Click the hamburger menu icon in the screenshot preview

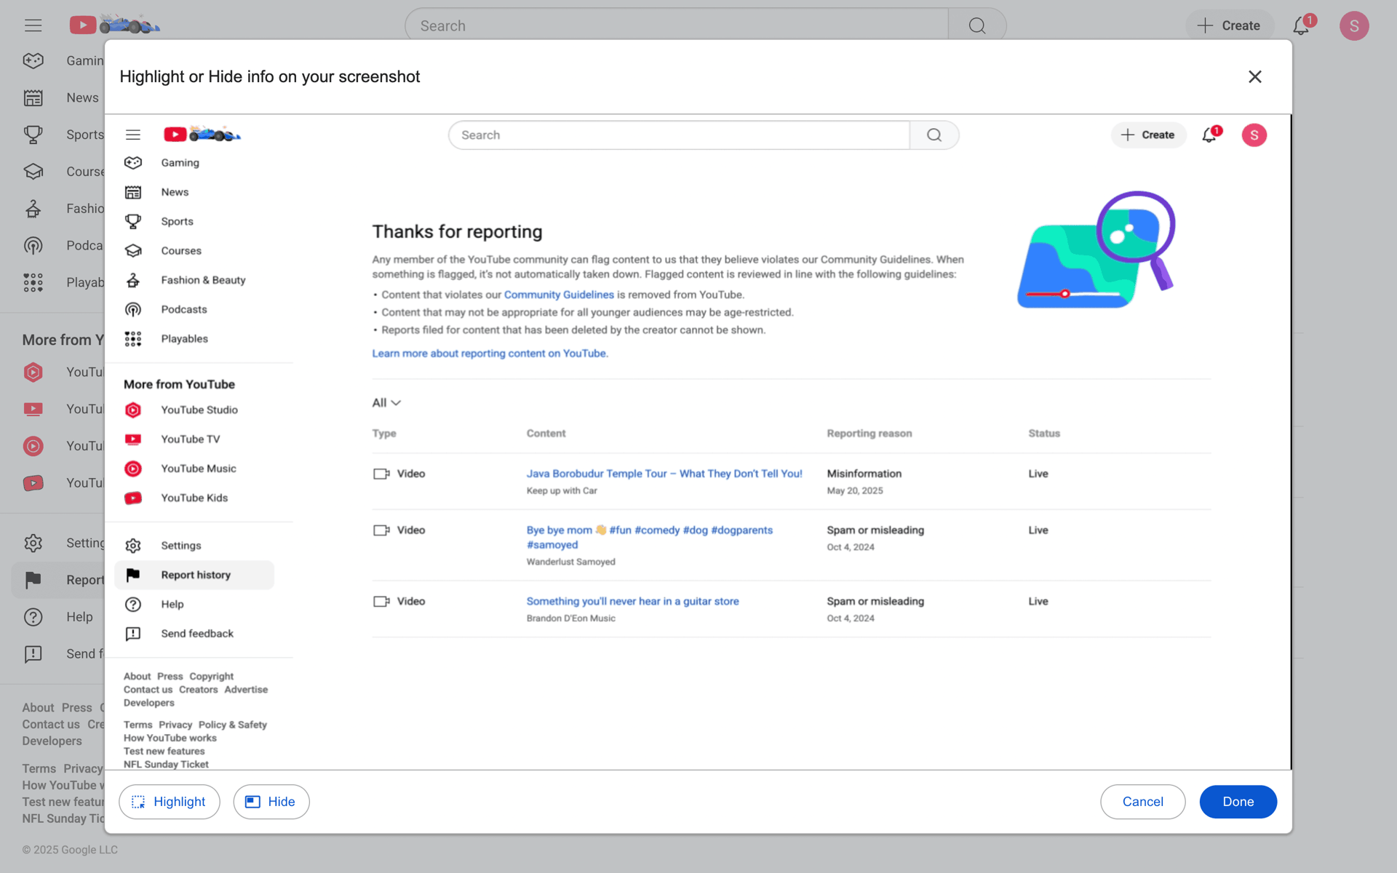(133, 135)
